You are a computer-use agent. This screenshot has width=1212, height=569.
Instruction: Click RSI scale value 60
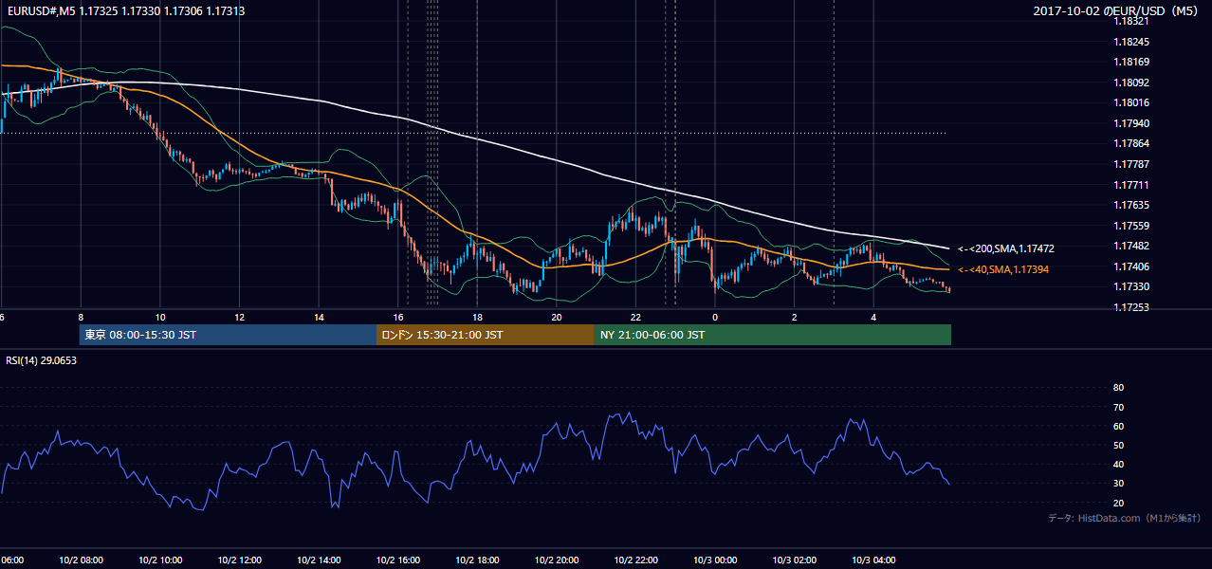pyautogui.click(x=1118, y=426)
